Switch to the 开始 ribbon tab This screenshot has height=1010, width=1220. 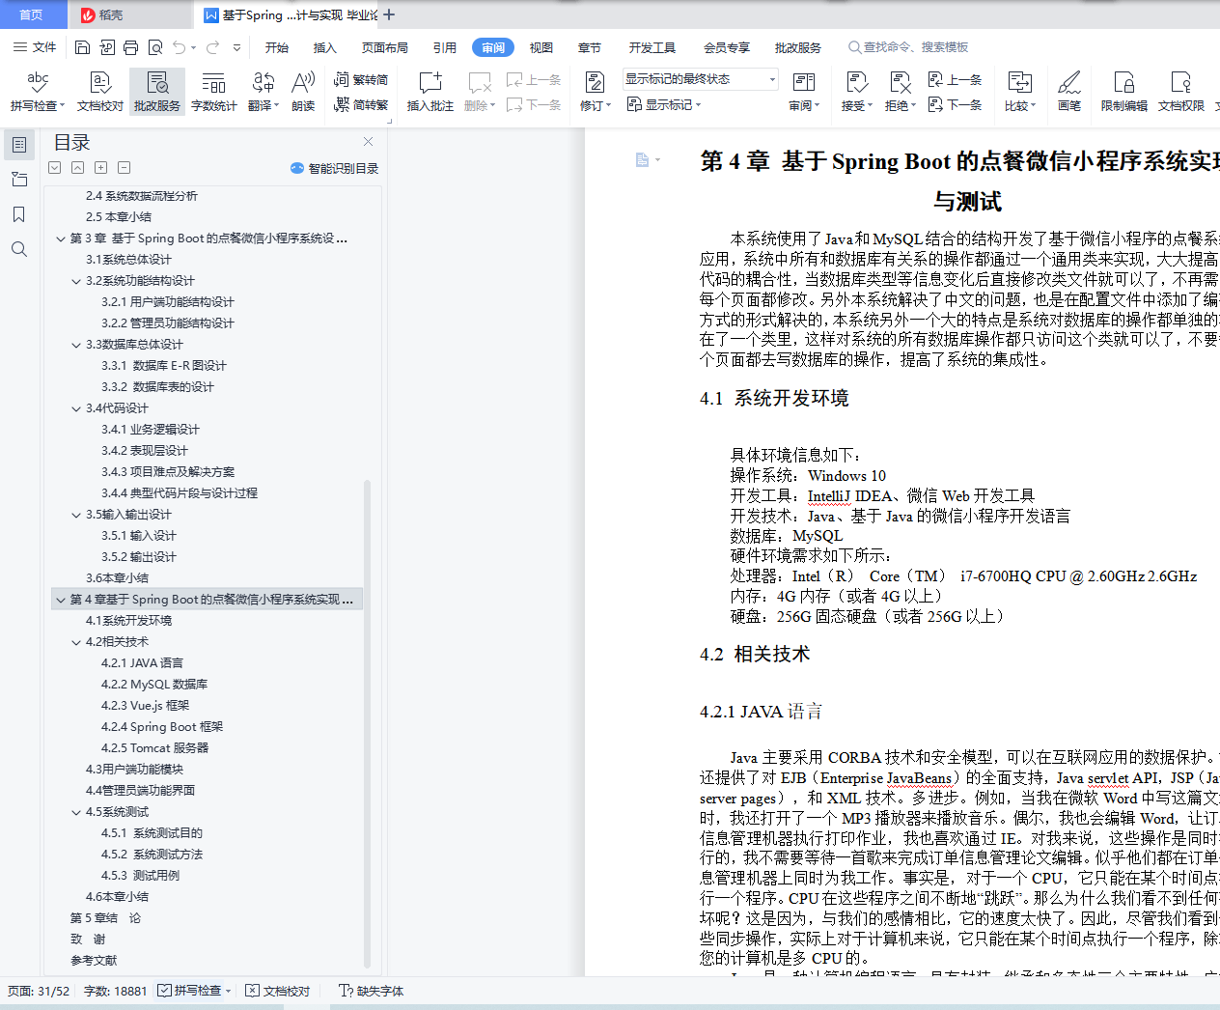pos(277,47)
